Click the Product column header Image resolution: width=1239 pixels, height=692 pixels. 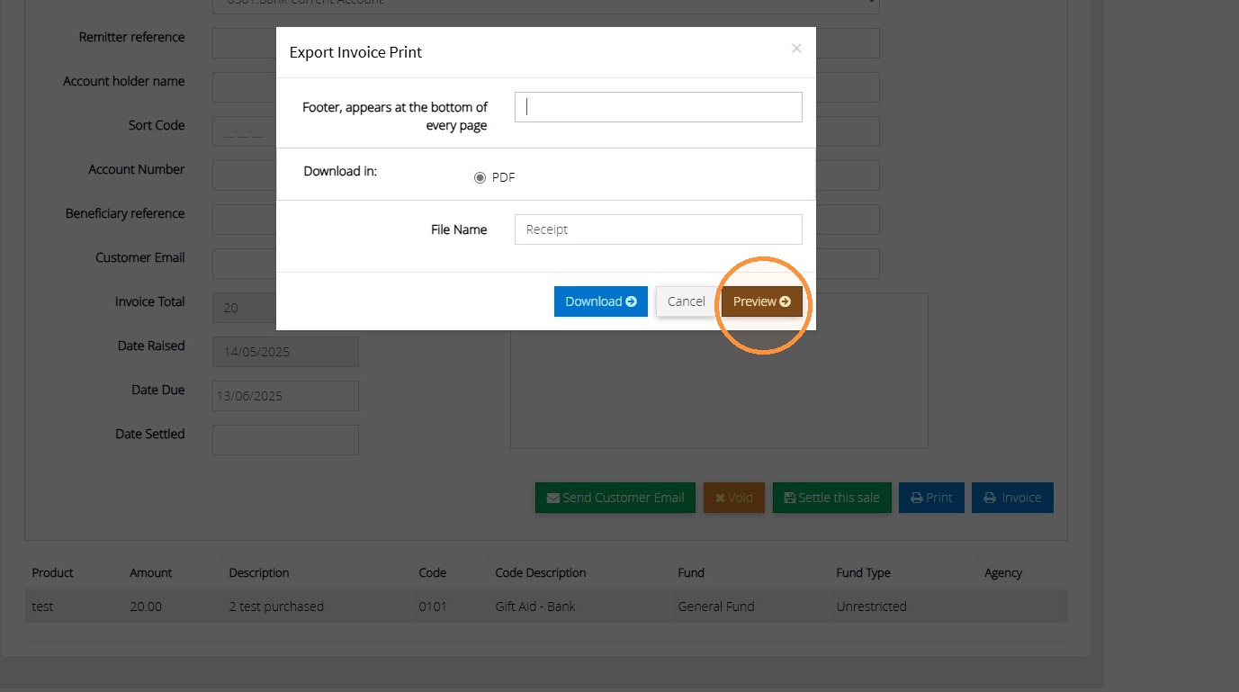(x=52, y=572)
